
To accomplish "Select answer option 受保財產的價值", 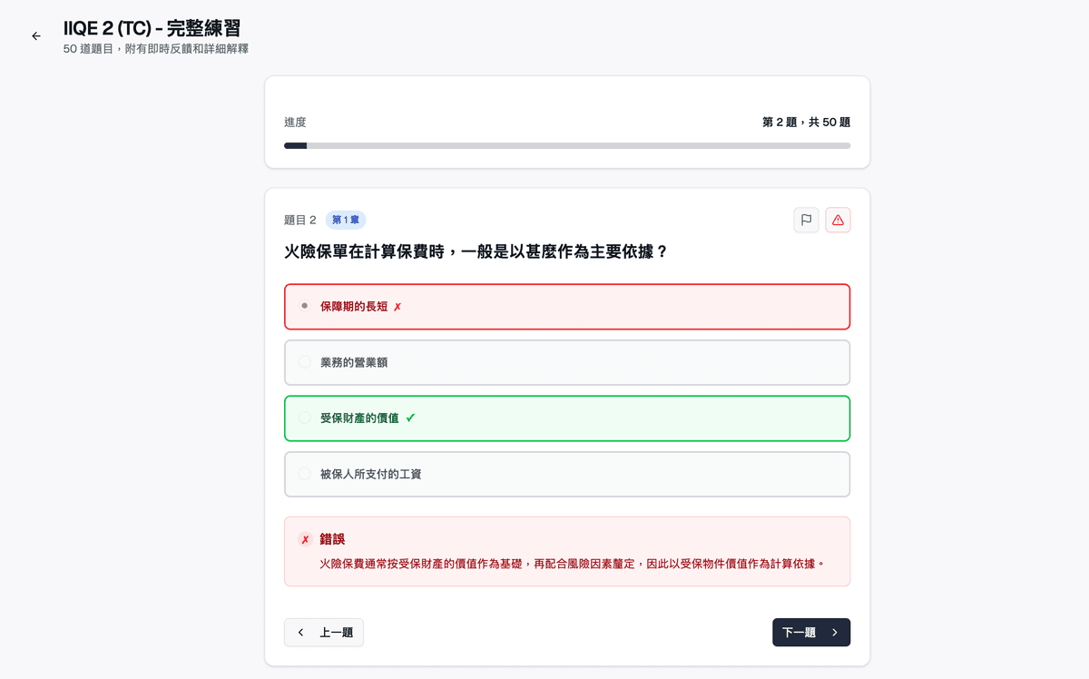I will 566,418.
